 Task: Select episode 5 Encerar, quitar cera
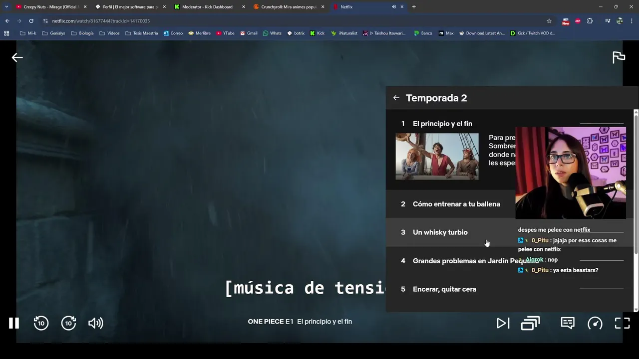point(510,289)
